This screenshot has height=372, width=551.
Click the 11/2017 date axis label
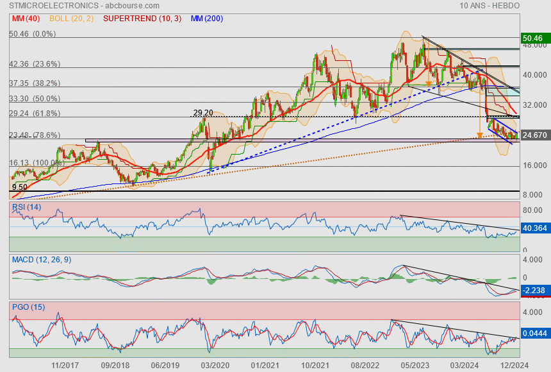[65, 366]
